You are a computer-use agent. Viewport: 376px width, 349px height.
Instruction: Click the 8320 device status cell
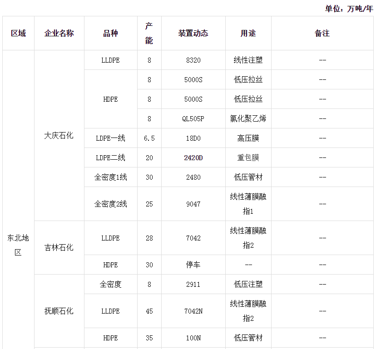193,60
